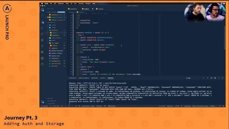Click the master branch indicator in the status bar
The width and height of the screenshot is (229, 129).
(45, 106)
